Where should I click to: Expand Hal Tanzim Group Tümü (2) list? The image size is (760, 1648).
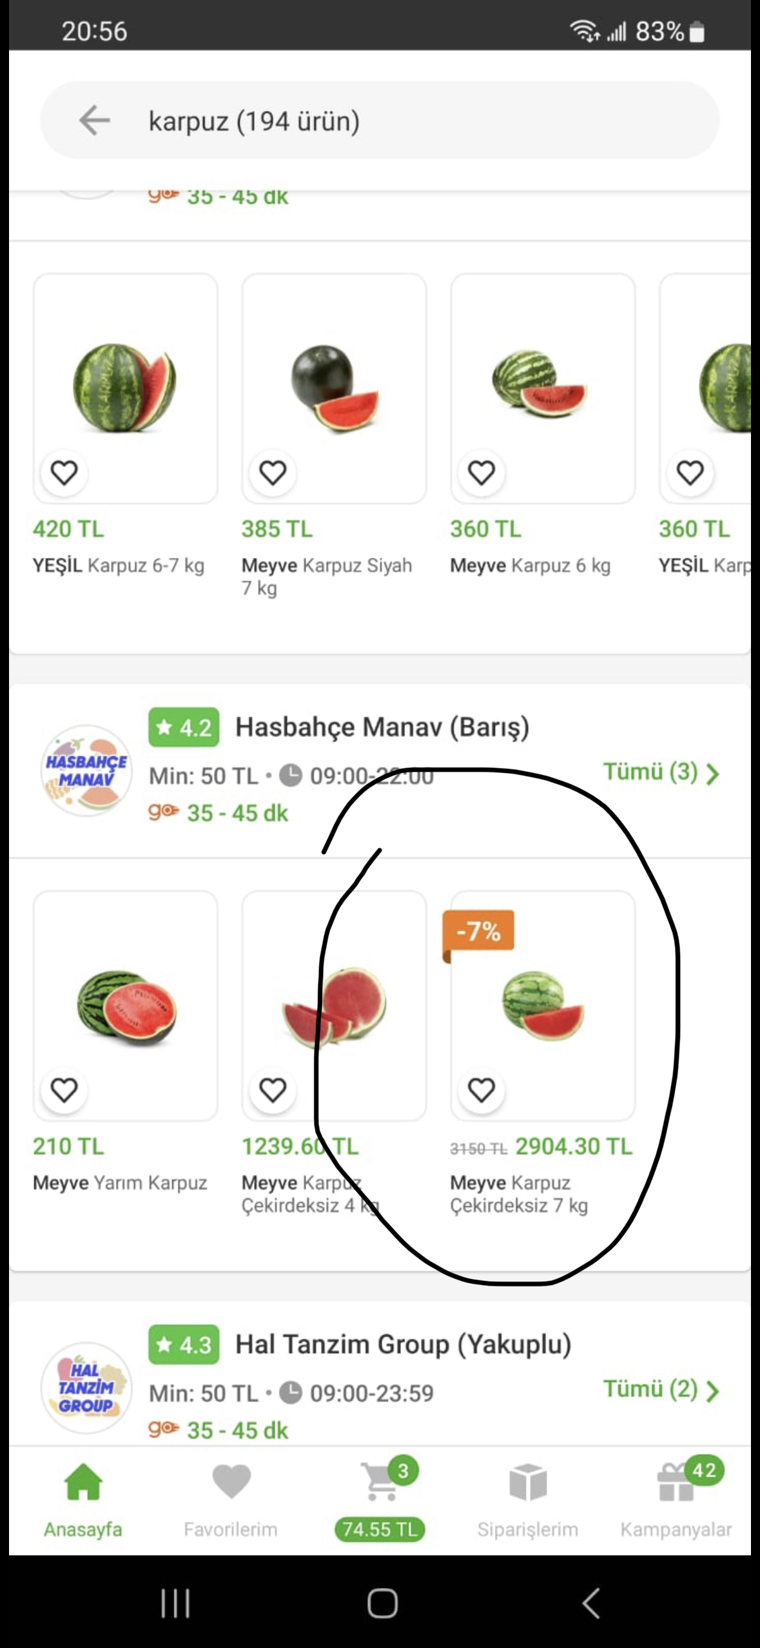(x=661, y=1389)
